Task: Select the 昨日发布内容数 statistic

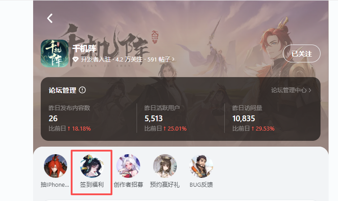Action: 70,118
